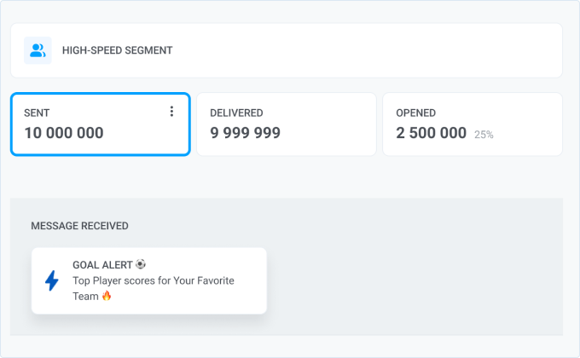Click the blue lightning bolt icon
Screen dimensions: 580x358
point(52,280)
